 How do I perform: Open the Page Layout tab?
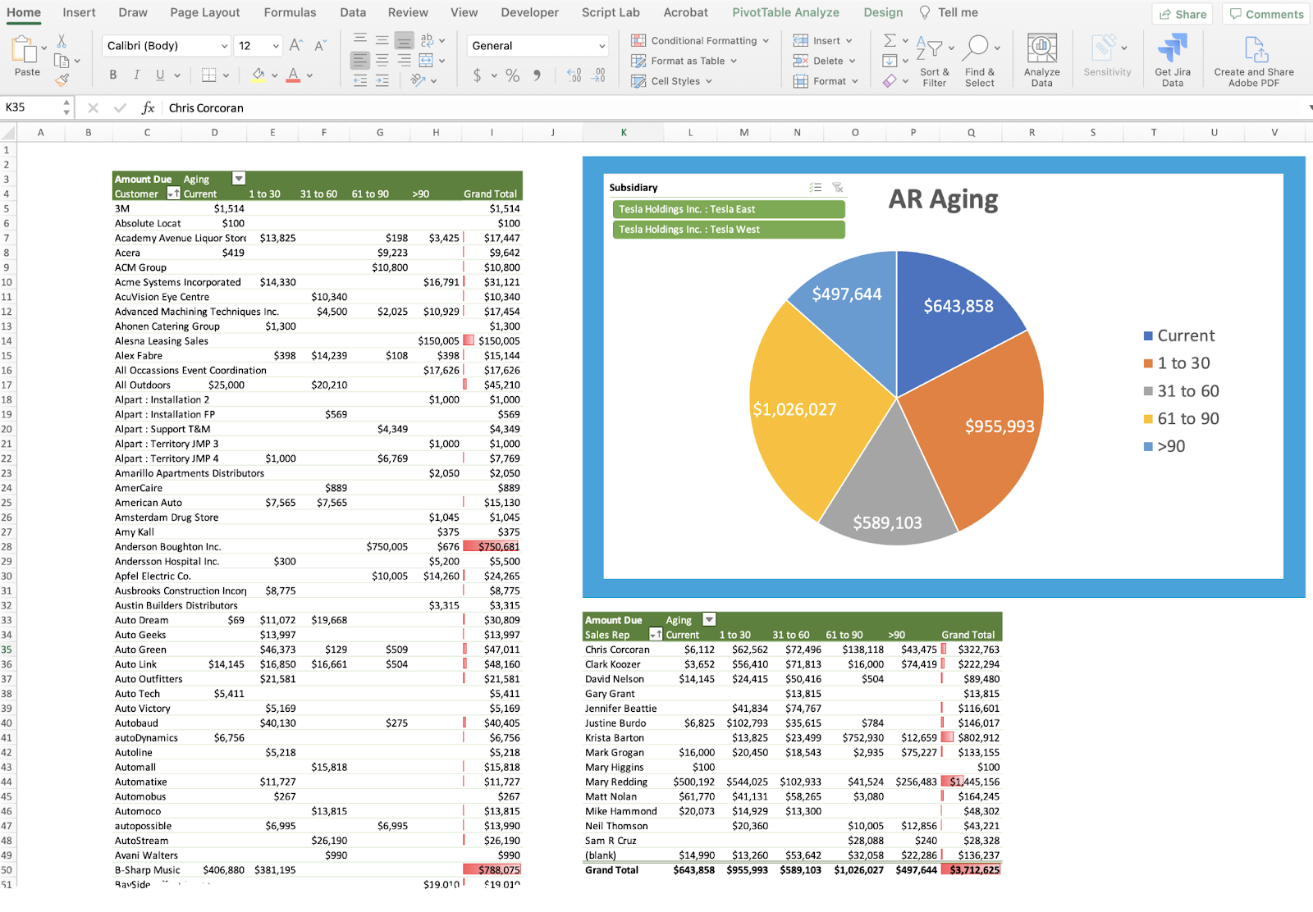click(x=205, y=12)
